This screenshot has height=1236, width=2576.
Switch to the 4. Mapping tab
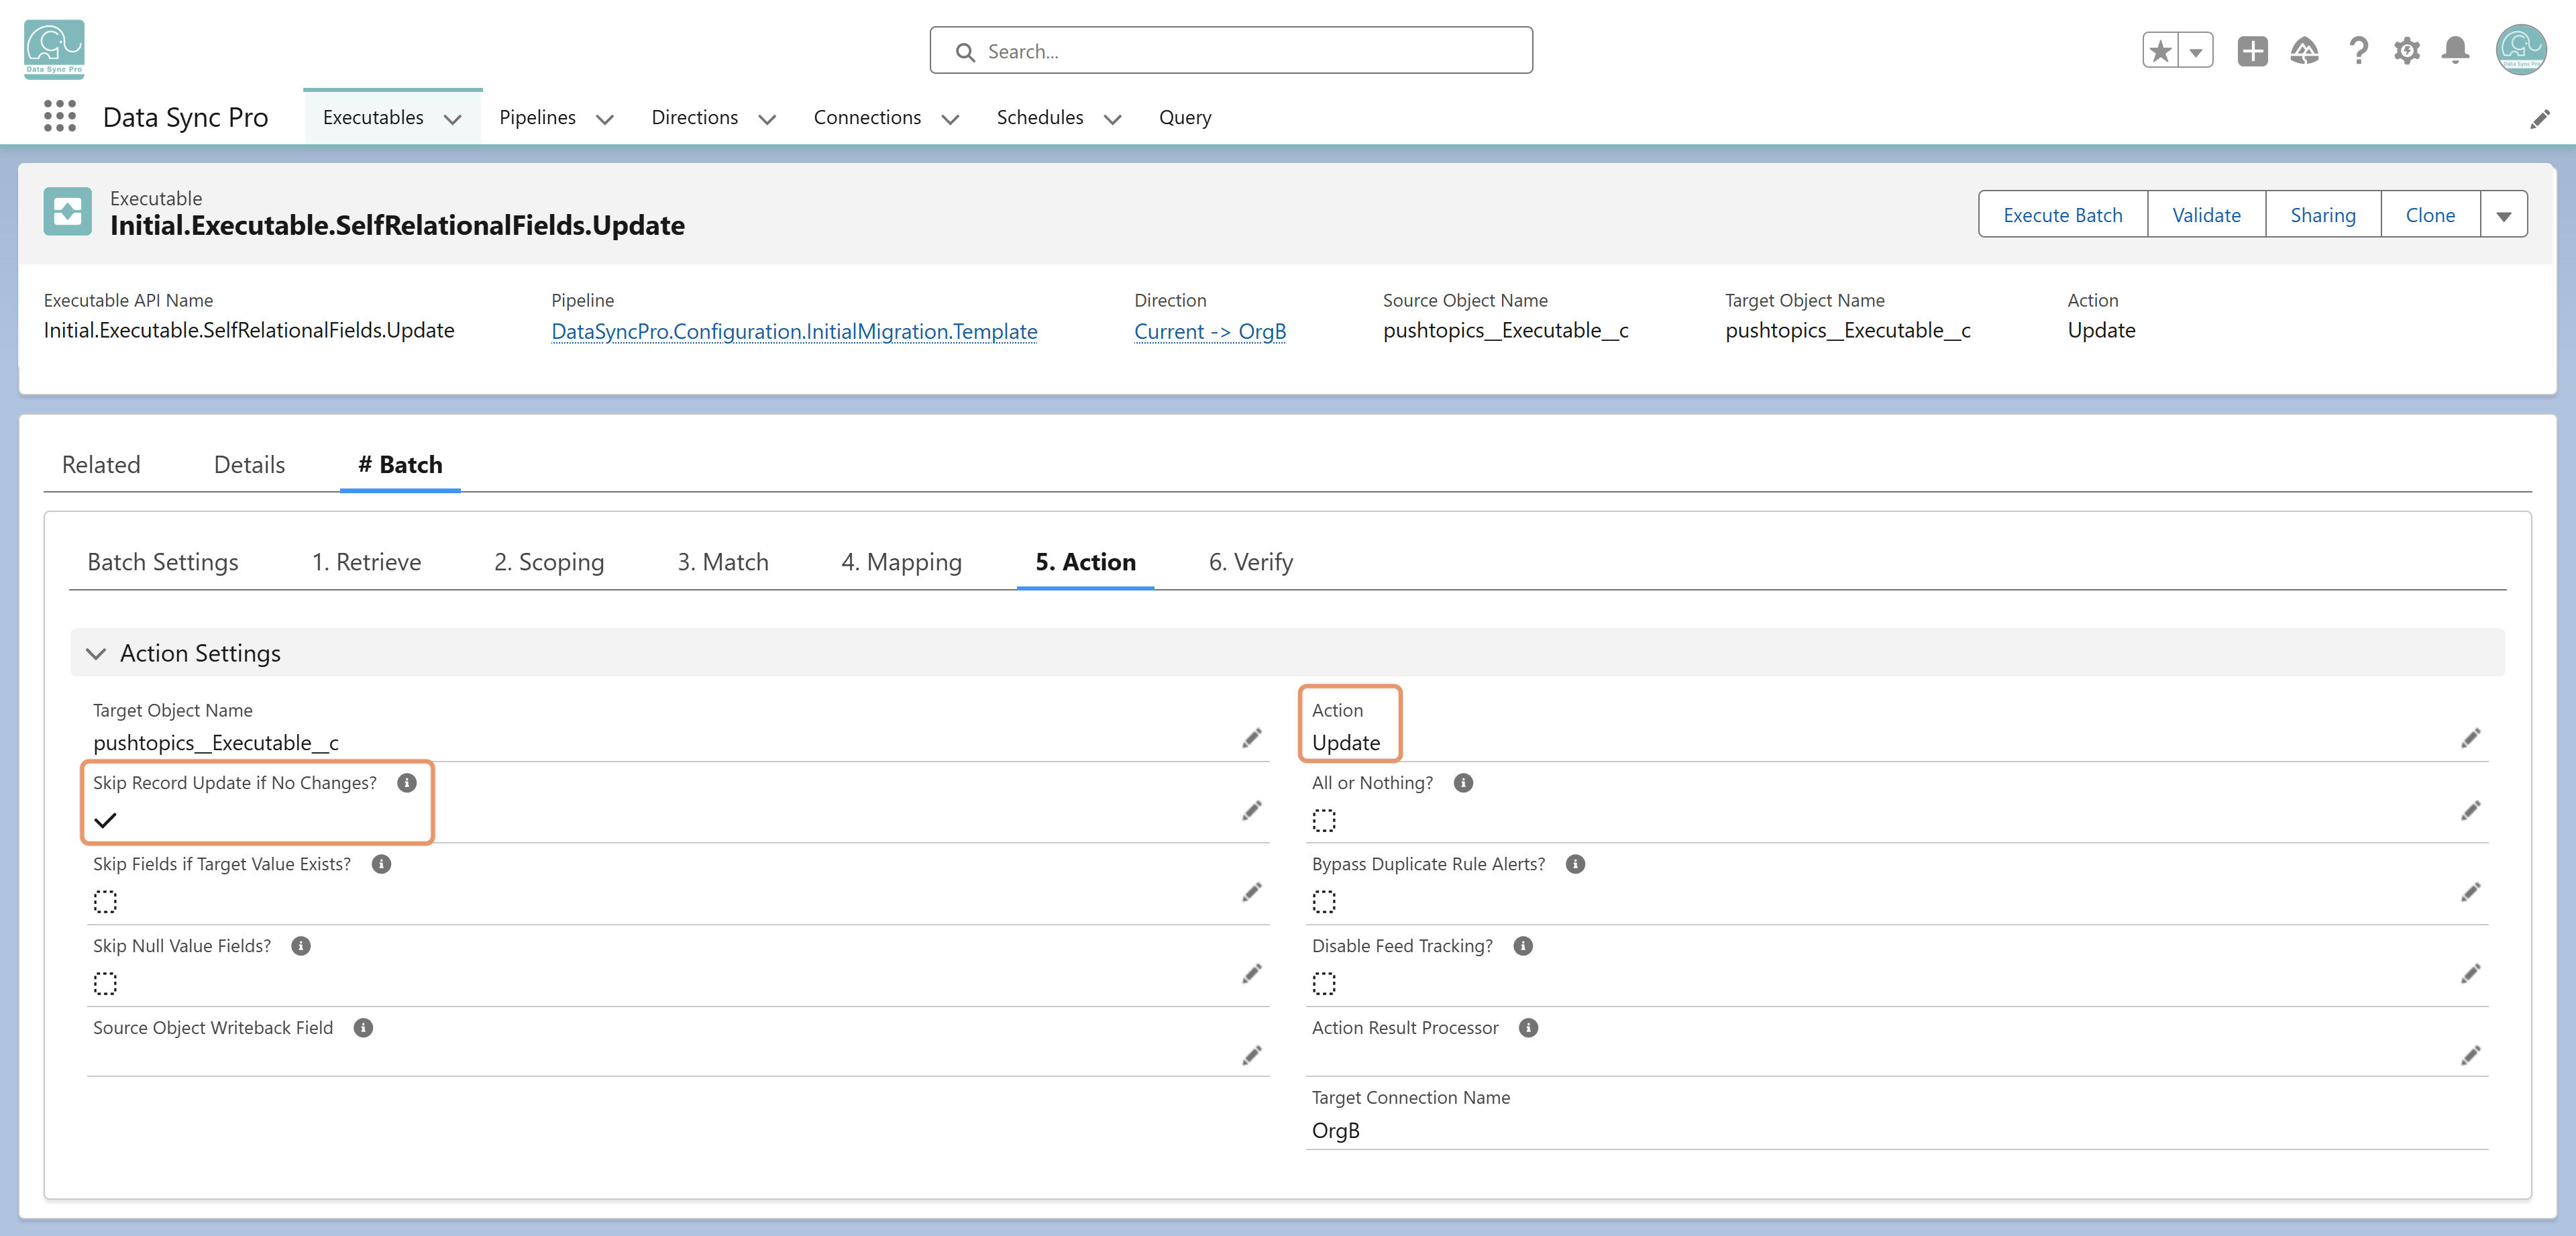[x=901, y=562]
